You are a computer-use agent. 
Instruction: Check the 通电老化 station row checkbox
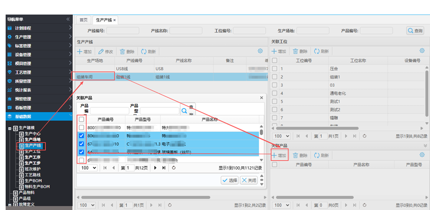tap(274, 93)
